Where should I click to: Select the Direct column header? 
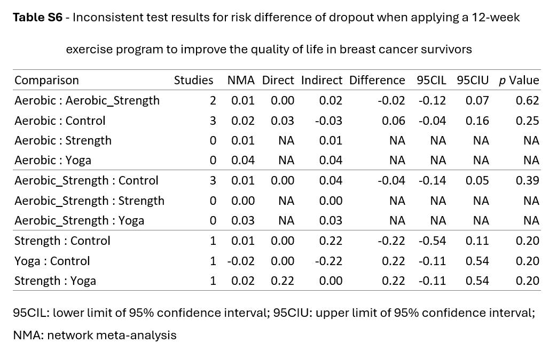278,80
